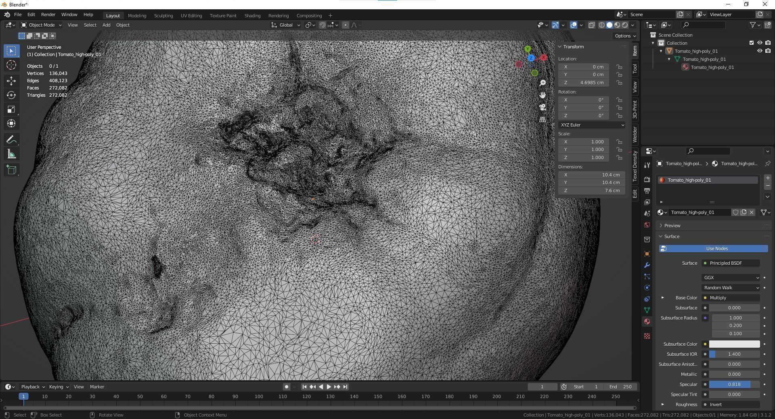Click the Subsurface Color swatch
This screenshot has height=419, width=775.
[734, 344]
